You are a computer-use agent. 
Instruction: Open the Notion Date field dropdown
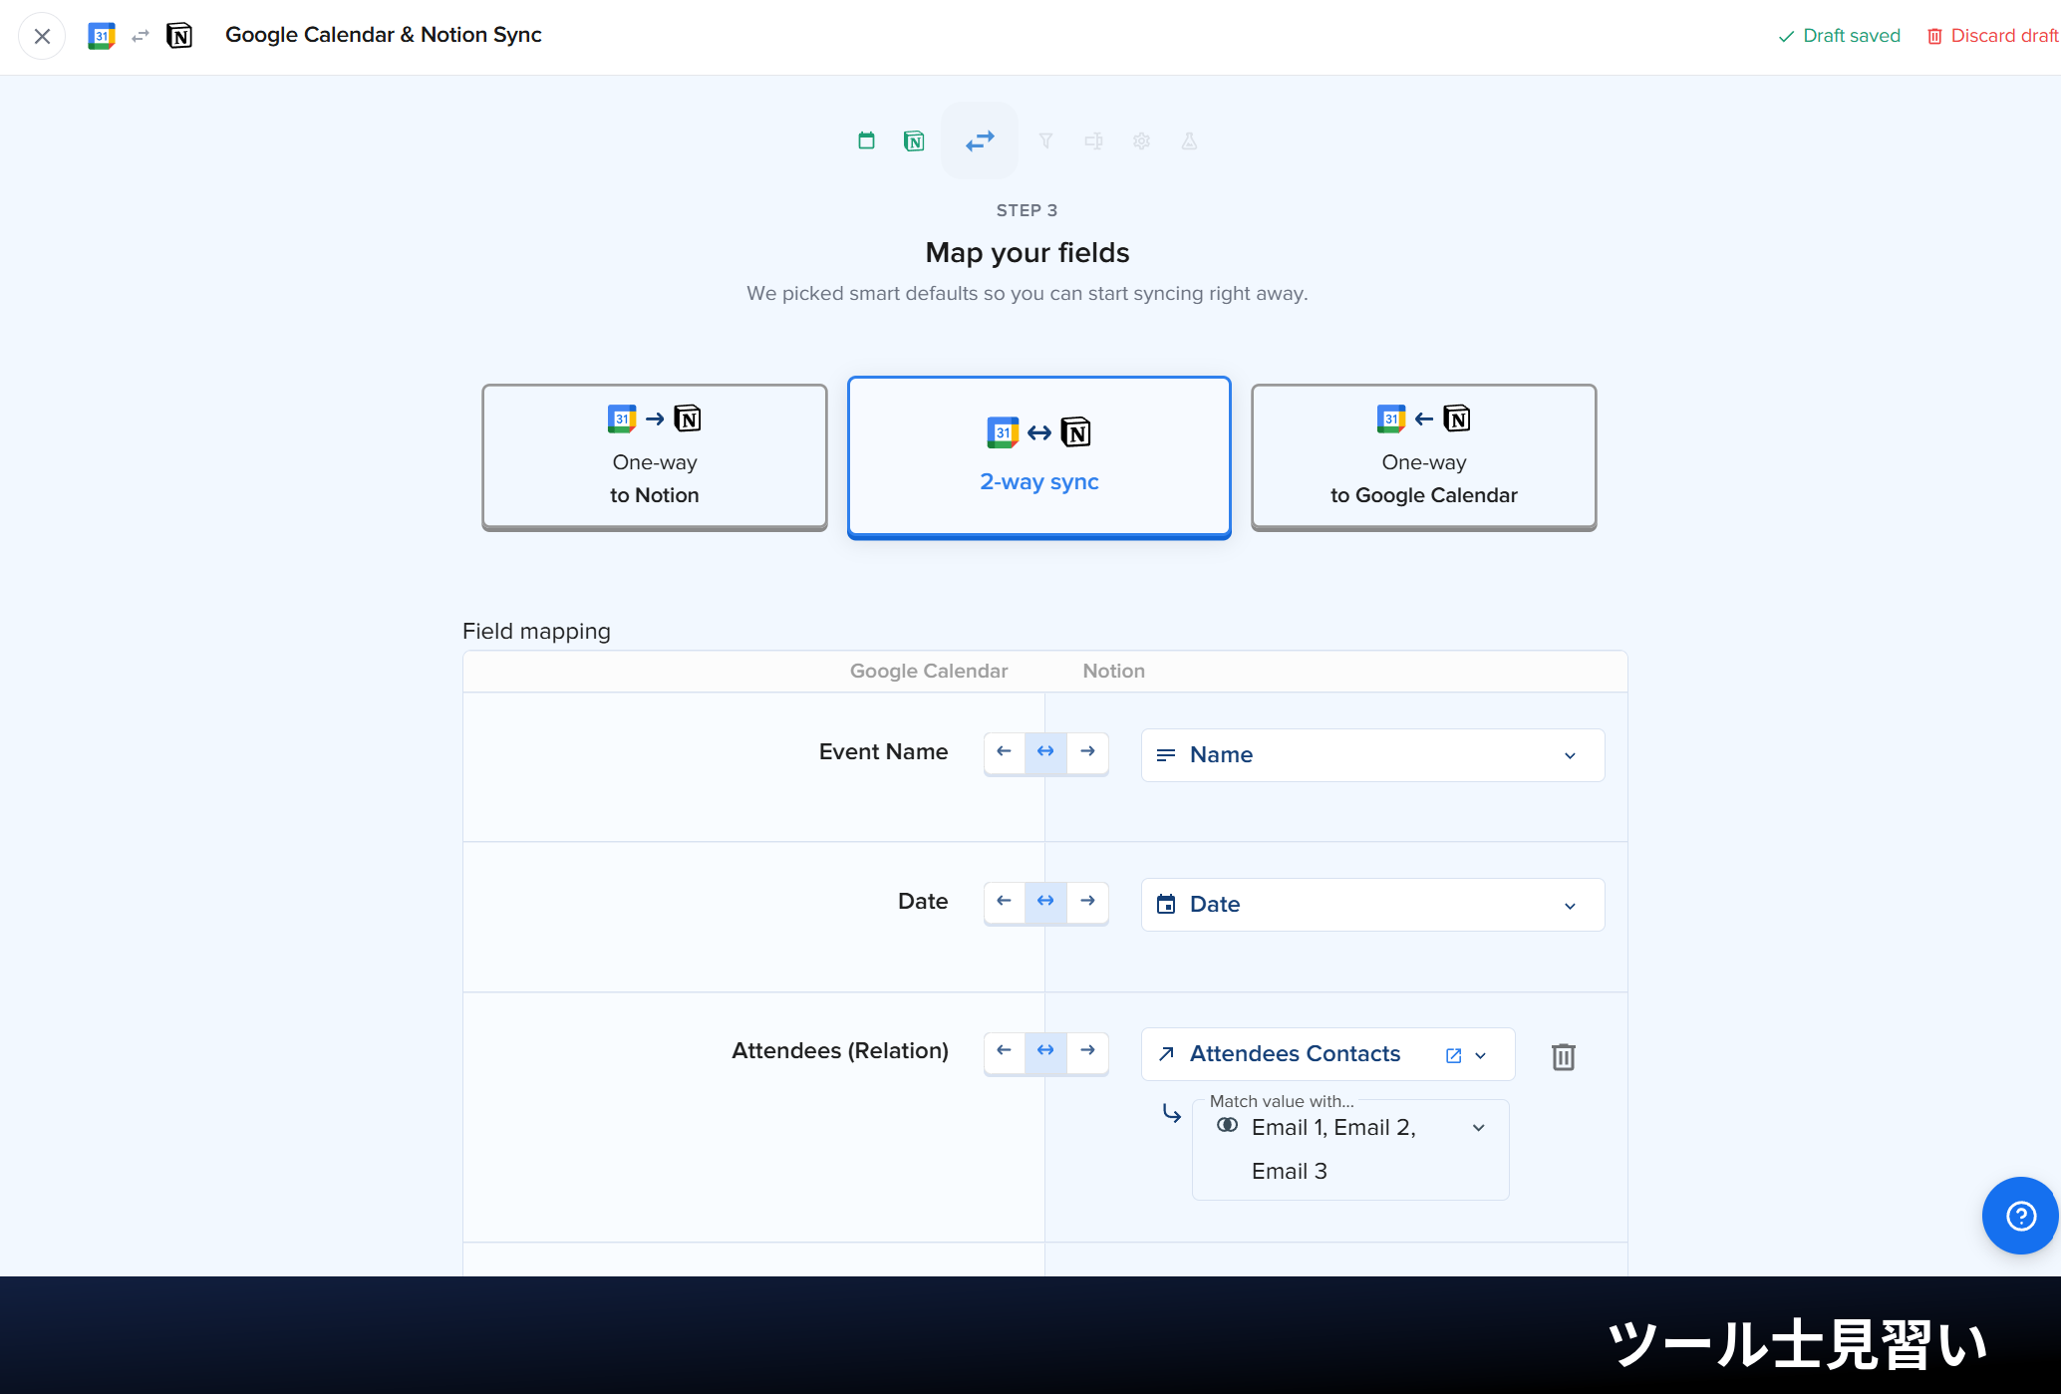1372,905
